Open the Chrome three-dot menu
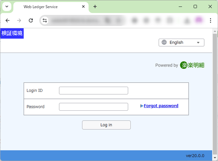This screenshot has width=218, height=161. 210,21
